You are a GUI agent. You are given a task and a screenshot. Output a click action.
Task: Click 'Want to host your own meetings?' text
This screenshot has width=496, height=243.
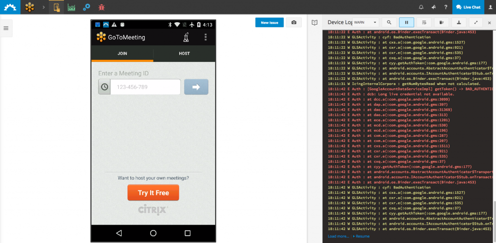[x=154, y=178]
